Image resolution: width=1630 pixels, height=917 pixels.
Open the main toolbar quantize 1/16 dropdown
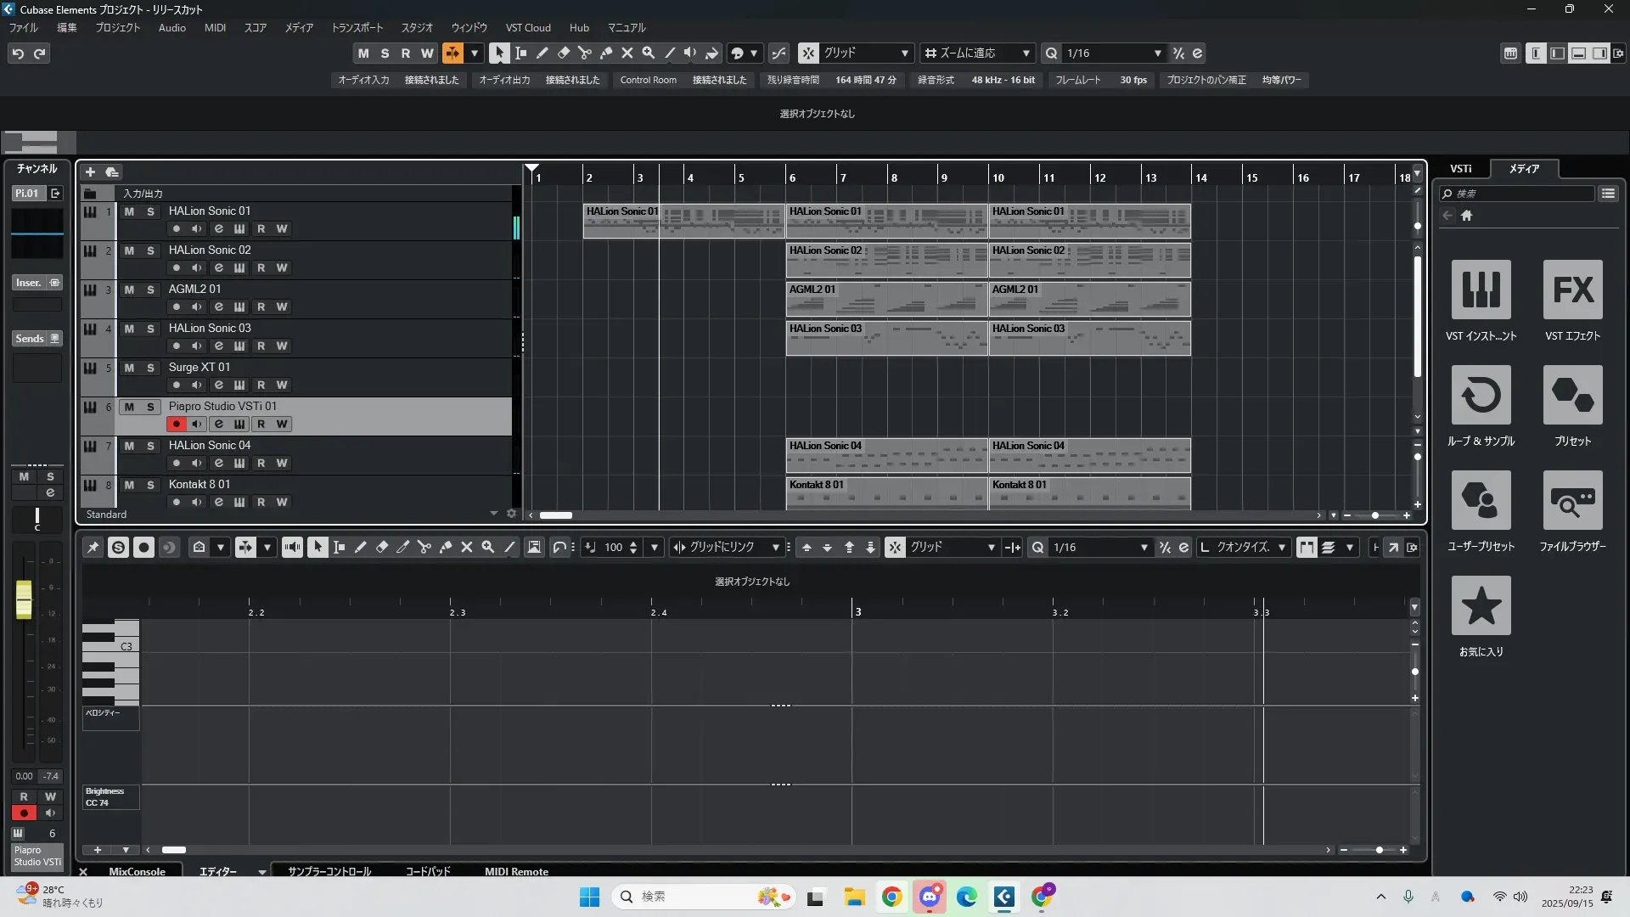click(x=1157, y=53)
